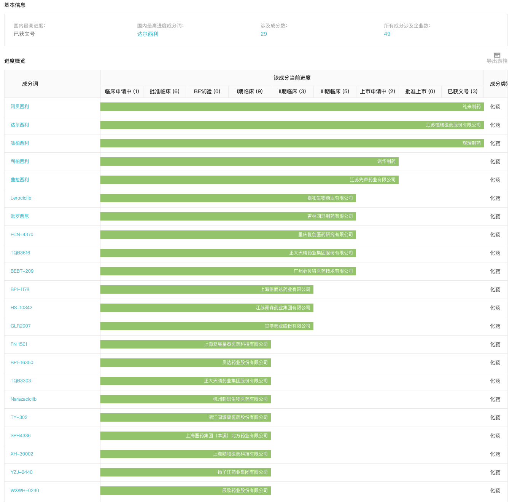512x502 pixels.
Task: Click the 诺华制药 progress bar
Action: 249,161
